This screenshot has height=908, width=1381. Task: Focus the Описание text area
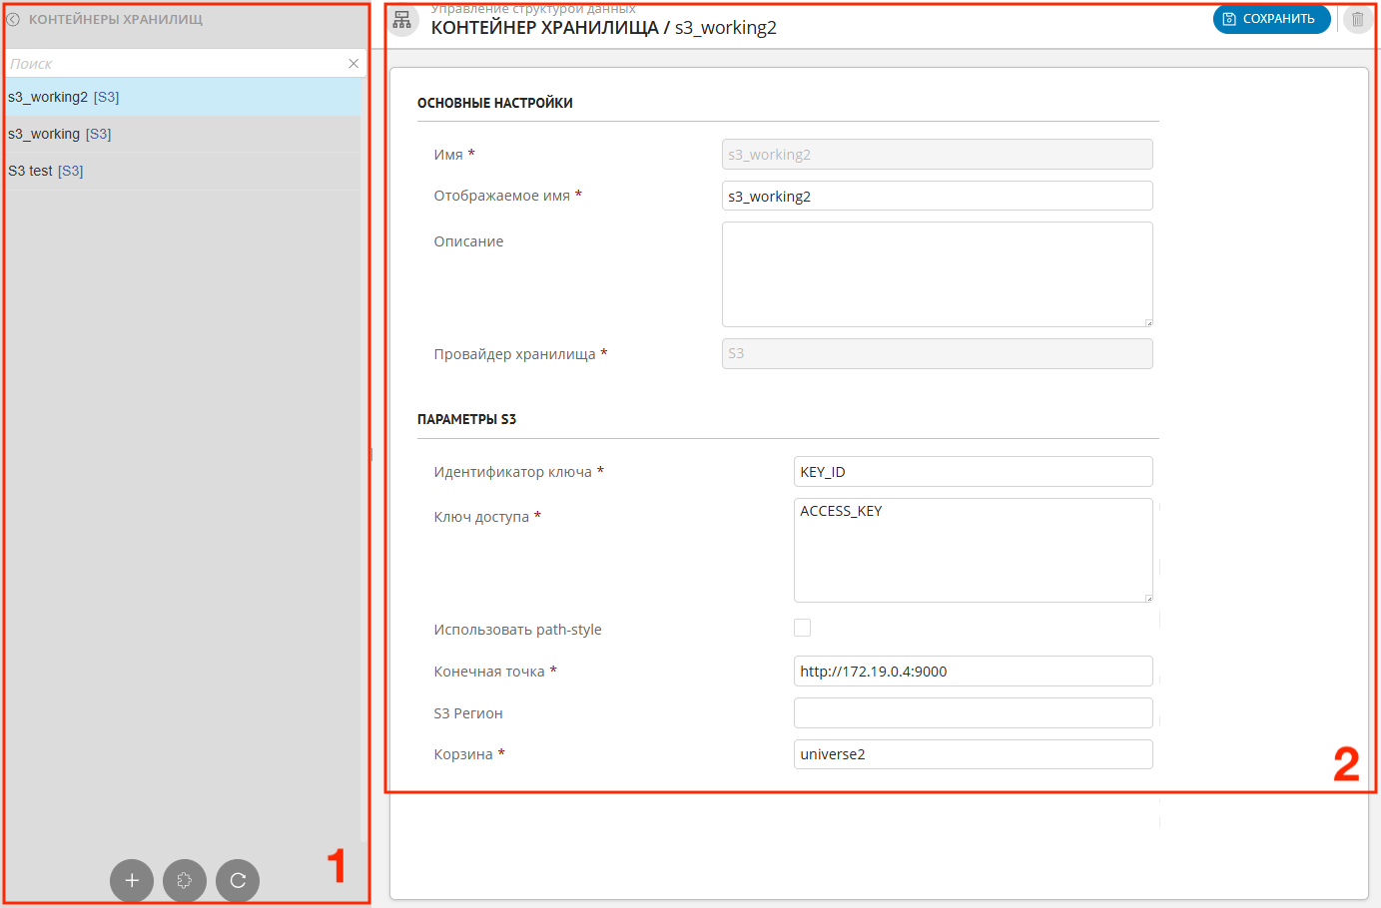(936, 273)
